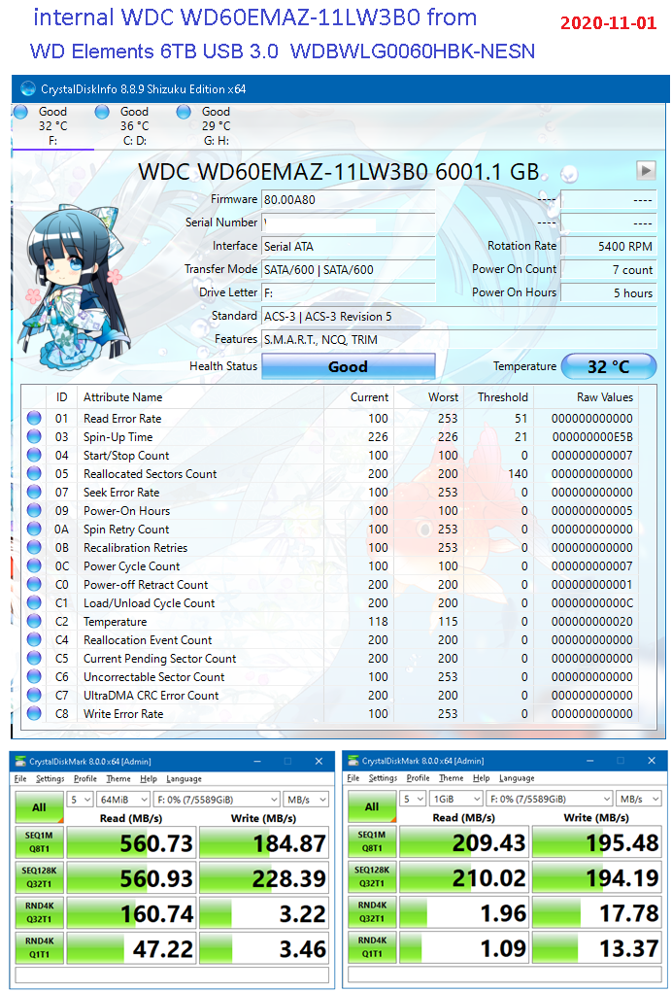672x992 pixels.
Task: Click status orb for Load/Unload Cycle Count
Action: pos(34,603)
